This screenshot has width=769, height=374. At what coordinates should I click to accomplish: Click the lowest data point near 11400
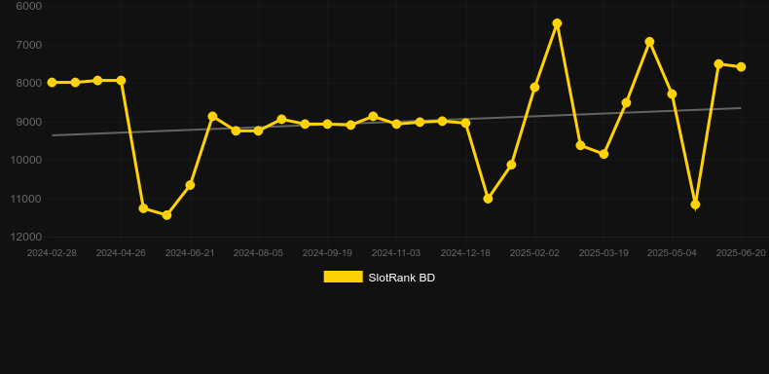tap(166, 215)
